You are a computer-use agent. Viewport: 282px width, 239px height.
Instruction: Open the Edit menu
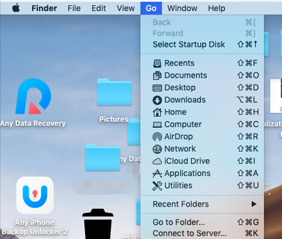tap(99, 8)
